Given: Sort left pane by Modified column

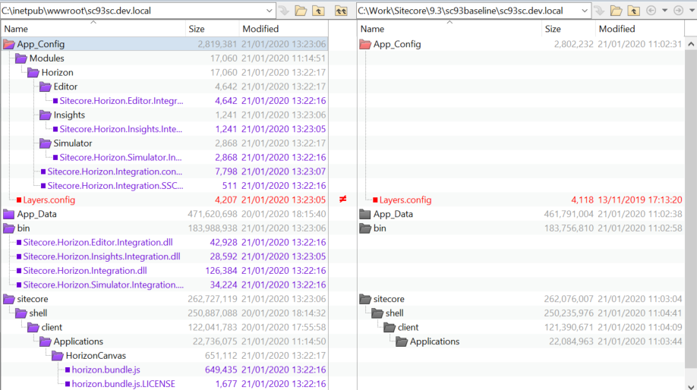Looking at the screenshot, I should (x=283, y=29).
